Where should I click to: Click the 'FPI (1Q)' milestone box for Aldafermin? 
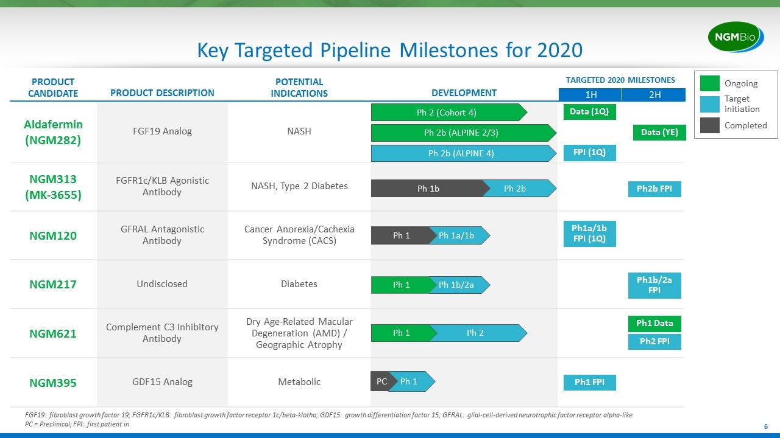click(x=589, y=153)
